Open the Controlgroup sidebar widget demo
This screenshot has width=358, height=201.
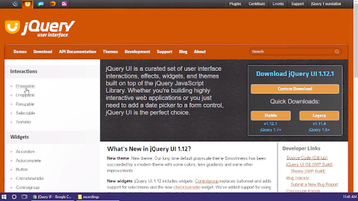pos(28,187)
